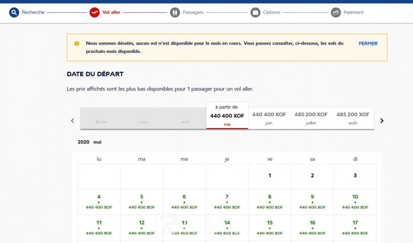This screenshot has height=243, width=413.
Task: Open the août month tab
Action: coord(353,118)
